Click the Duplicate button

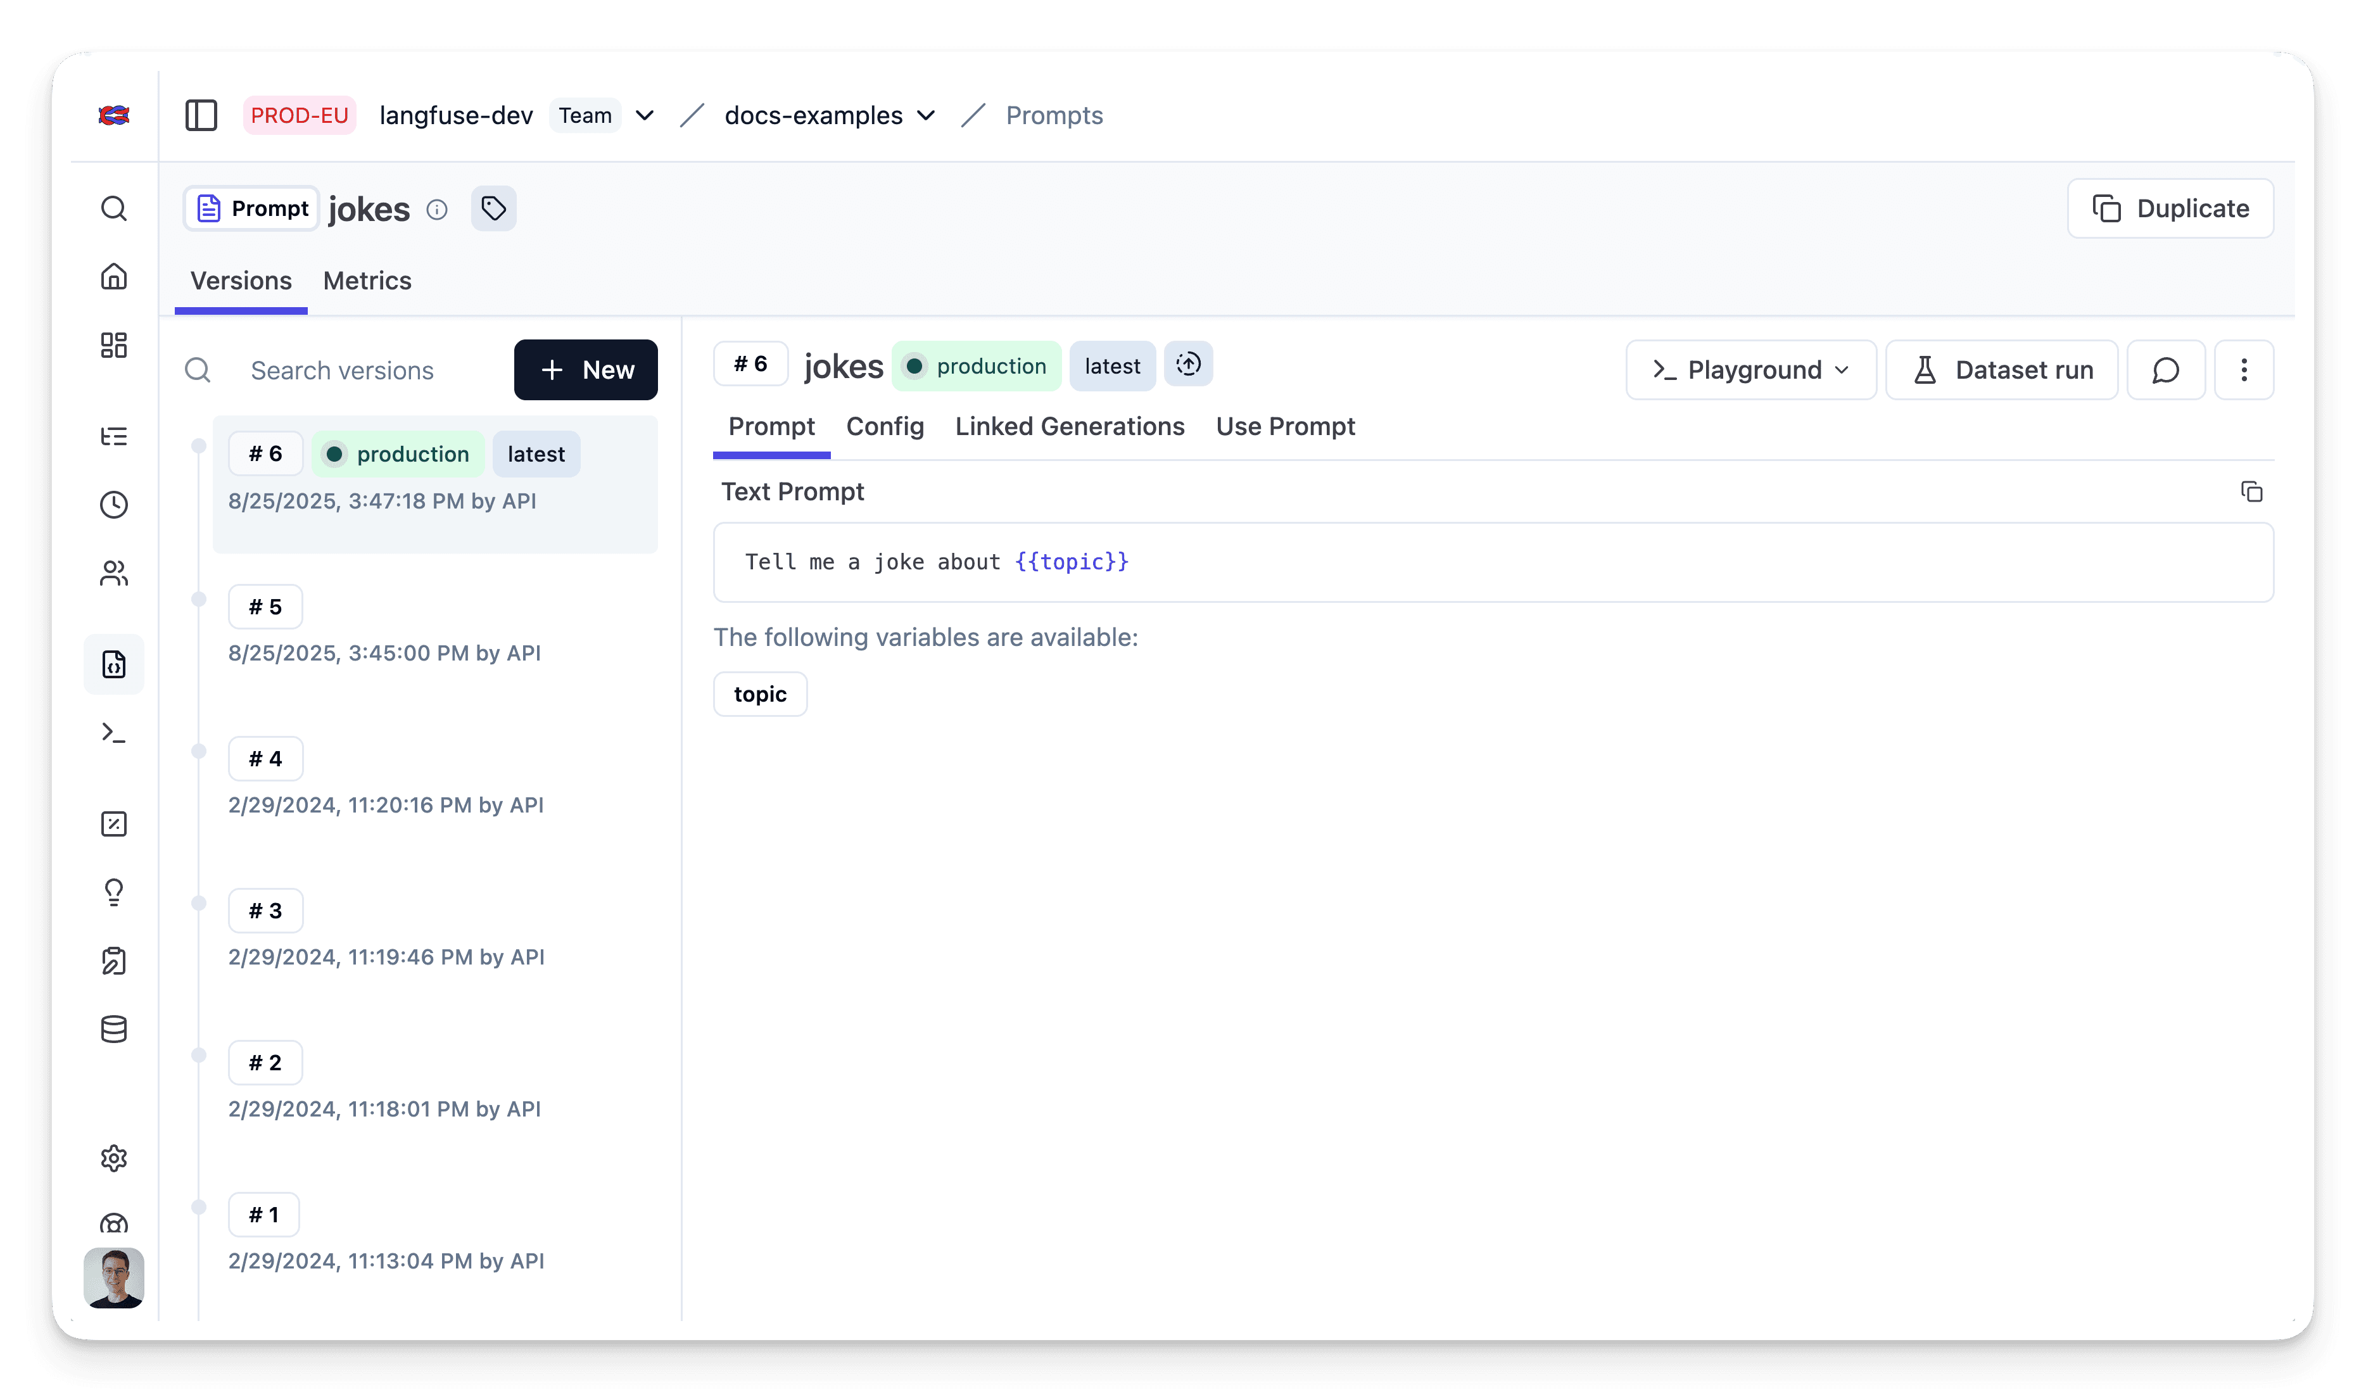2170,208
